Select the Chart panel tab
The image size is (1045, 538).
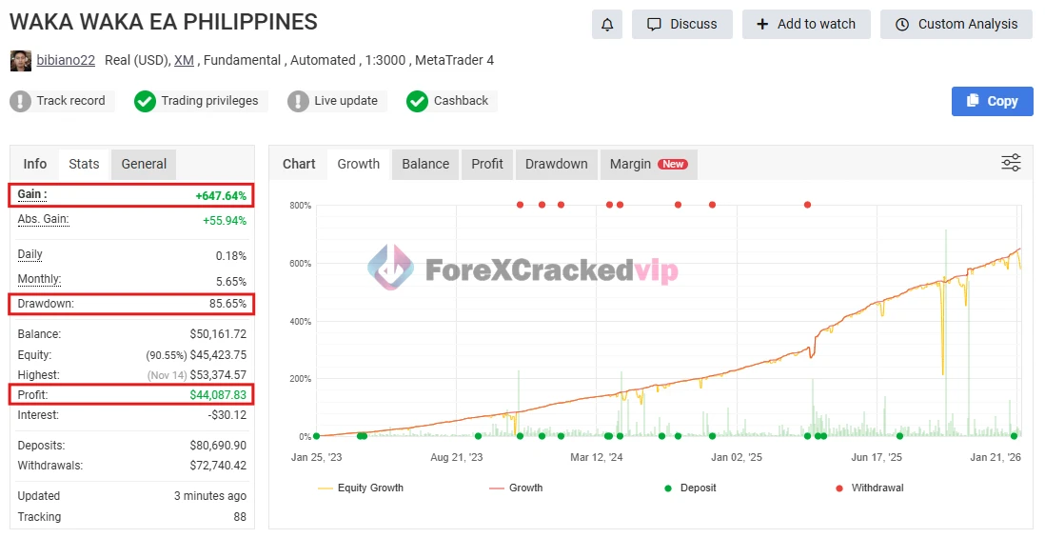(x=299, y=164)
